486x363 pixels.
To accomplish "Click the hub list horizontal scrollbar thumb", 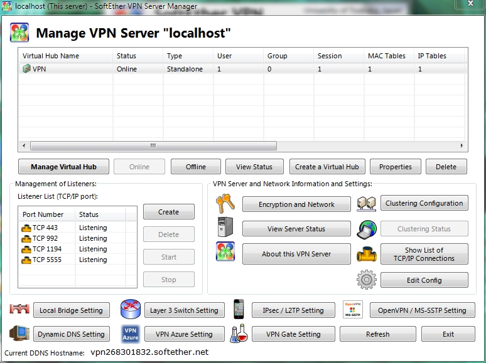I will click(153, 145).
